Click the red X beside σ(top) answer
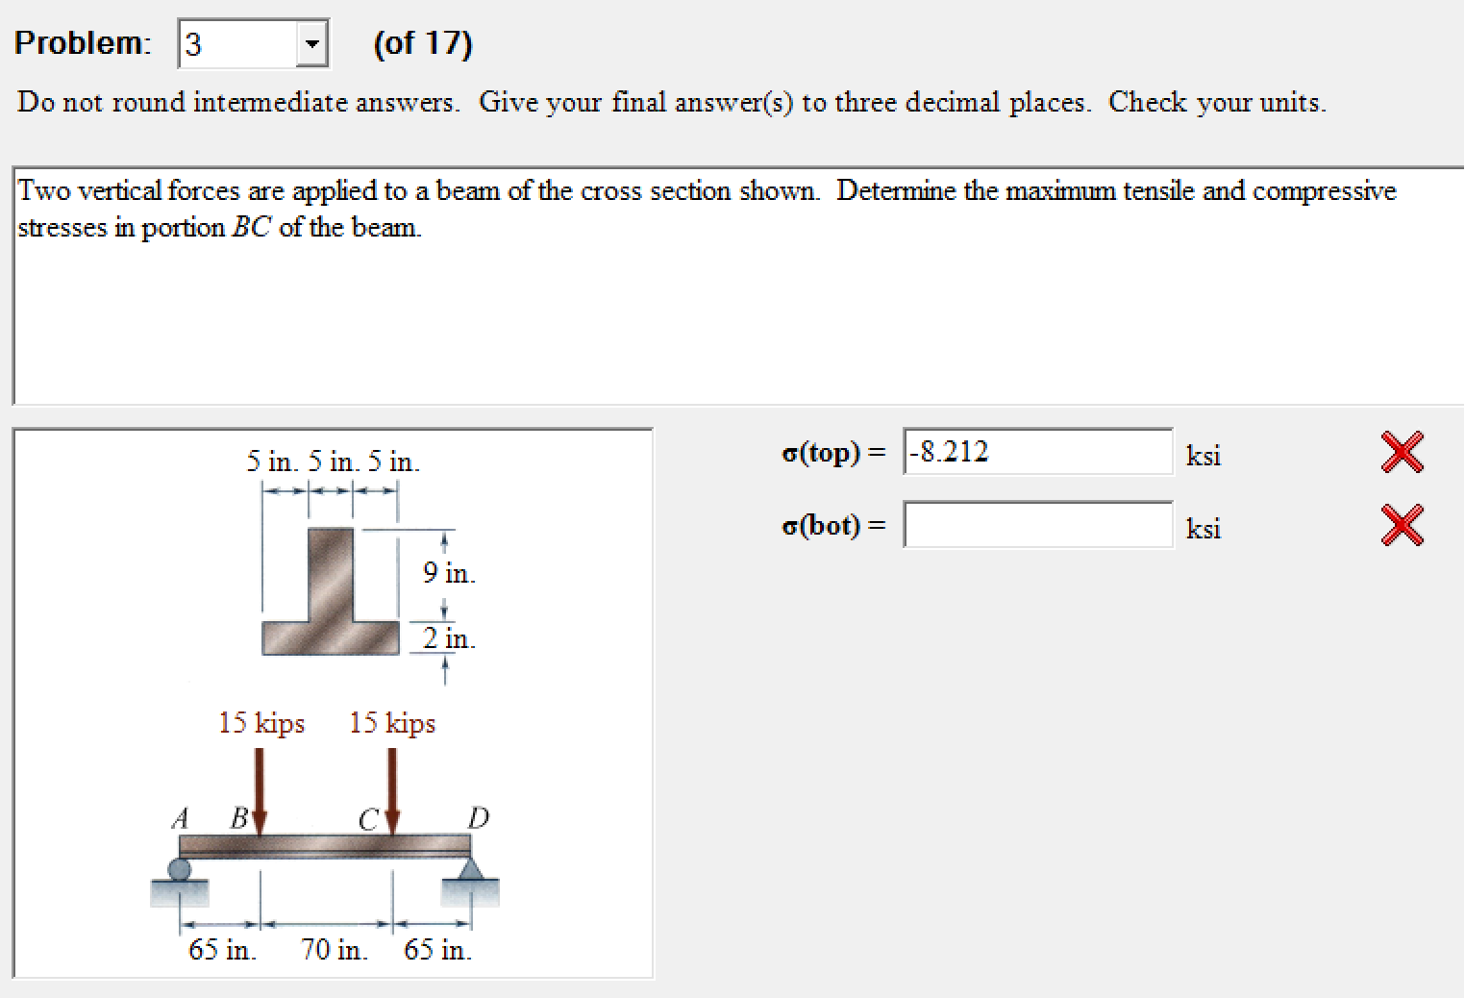Image resolution: width=1465 pixels, height=998 pixels. (1402, 451)
